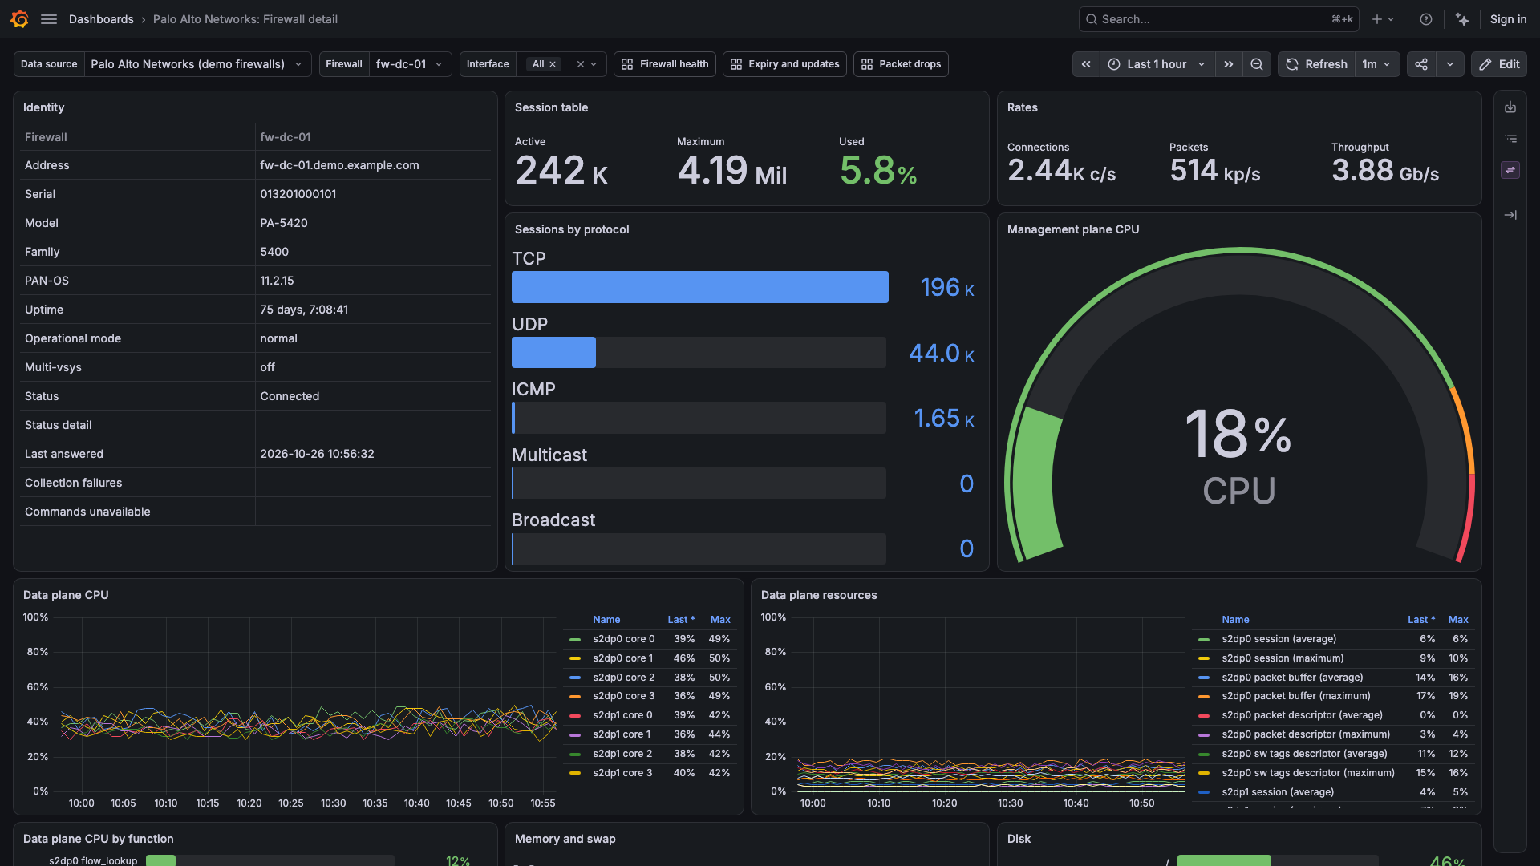Open the Firewall health dashboard link
Screen dimensions: 1540x866
(665, 64)
